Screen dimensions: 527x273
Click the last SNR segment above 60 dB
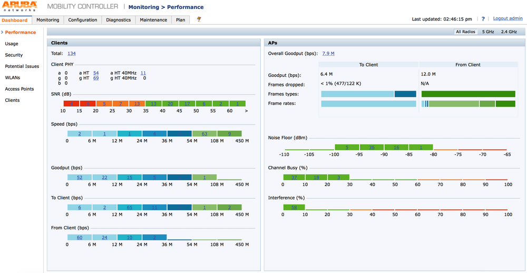click(237, 103)
